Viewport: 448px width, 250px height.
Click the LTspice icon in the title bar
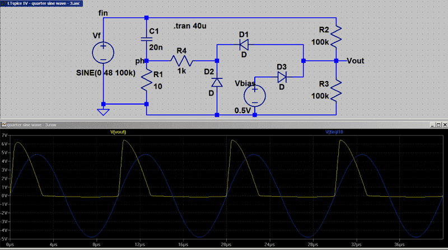[x=3, y=3]
